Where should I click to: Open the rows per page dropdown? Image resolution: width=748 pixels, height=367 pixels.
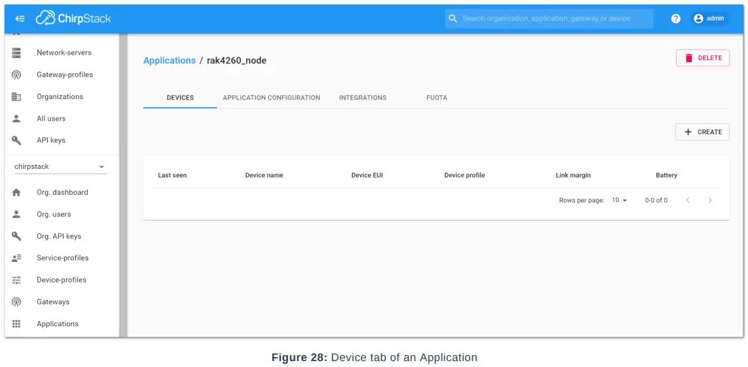pos(619,200)
